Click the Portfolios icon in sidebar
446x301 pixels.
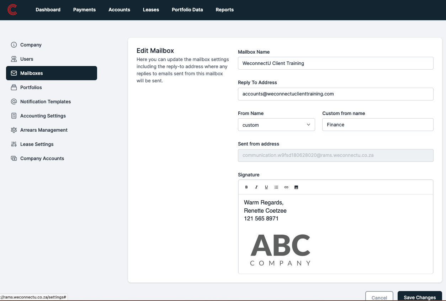(x=14, y=87)
